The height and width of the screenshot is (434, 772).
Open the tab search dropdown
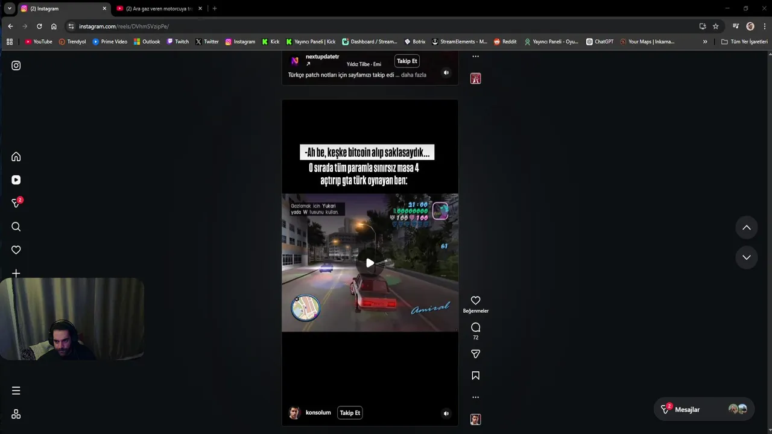(x=9, y=8)
